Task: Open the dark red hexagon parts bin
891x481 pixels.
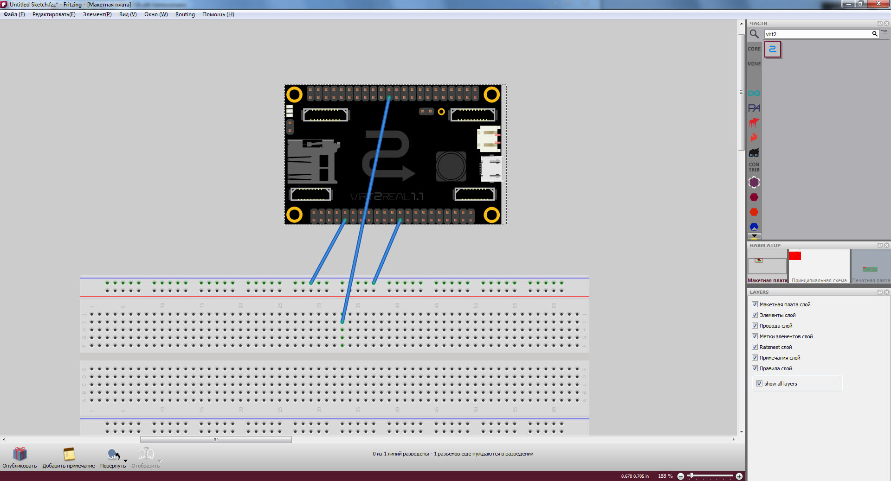Action: coord(754,197)
